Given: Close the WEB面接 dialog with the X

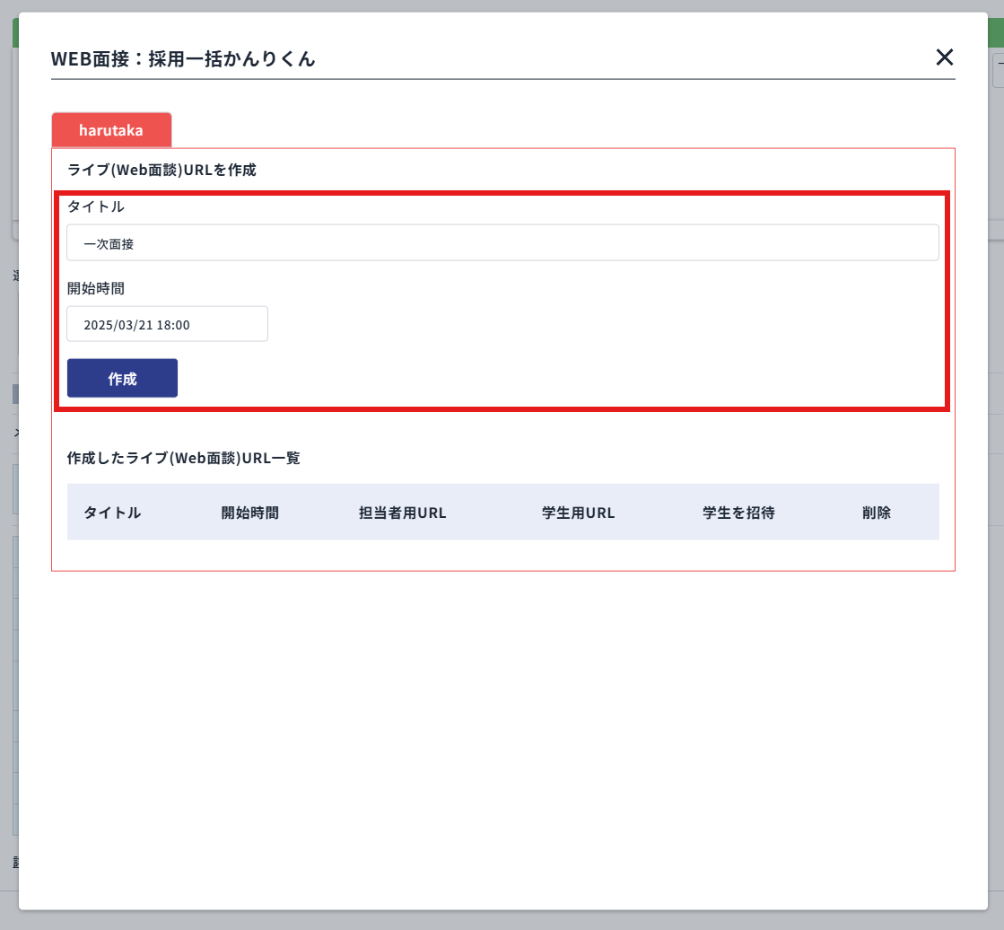Looking at the screenshot, I should (x=944, y=57).
